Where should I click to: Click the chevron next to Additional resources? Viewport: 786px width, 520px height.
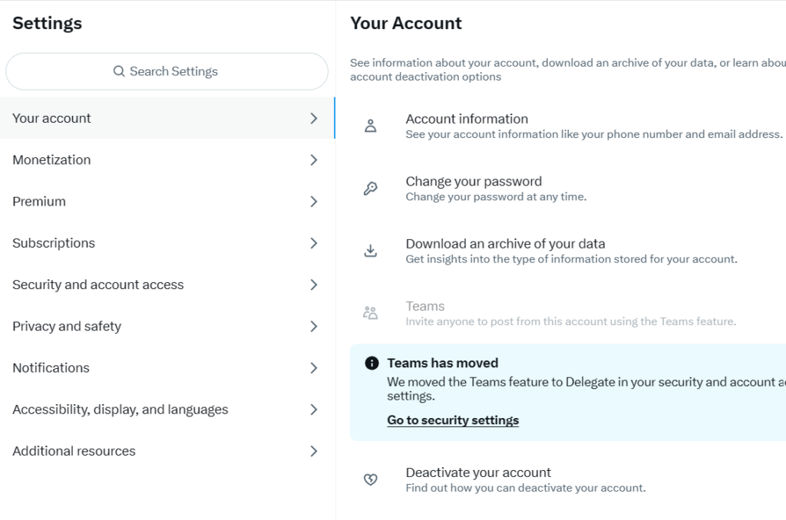pyautogui.click(x=313, y=451)
